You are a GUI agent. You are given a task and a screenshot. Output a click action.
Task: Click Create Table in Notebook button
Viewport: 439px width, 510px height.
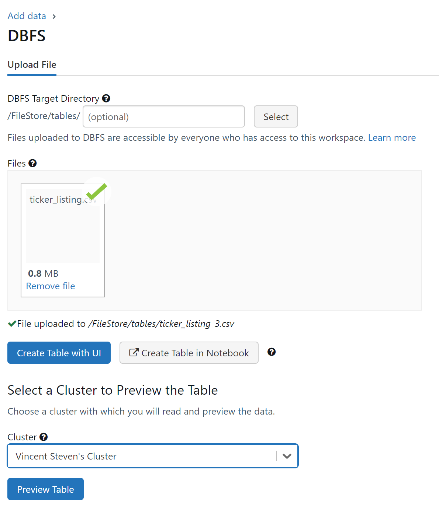click(189, 353)
